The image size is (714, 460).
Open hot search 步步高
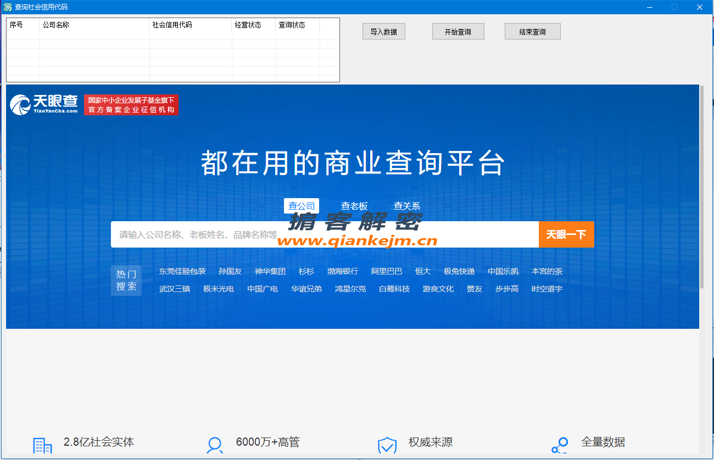point(507,289)
